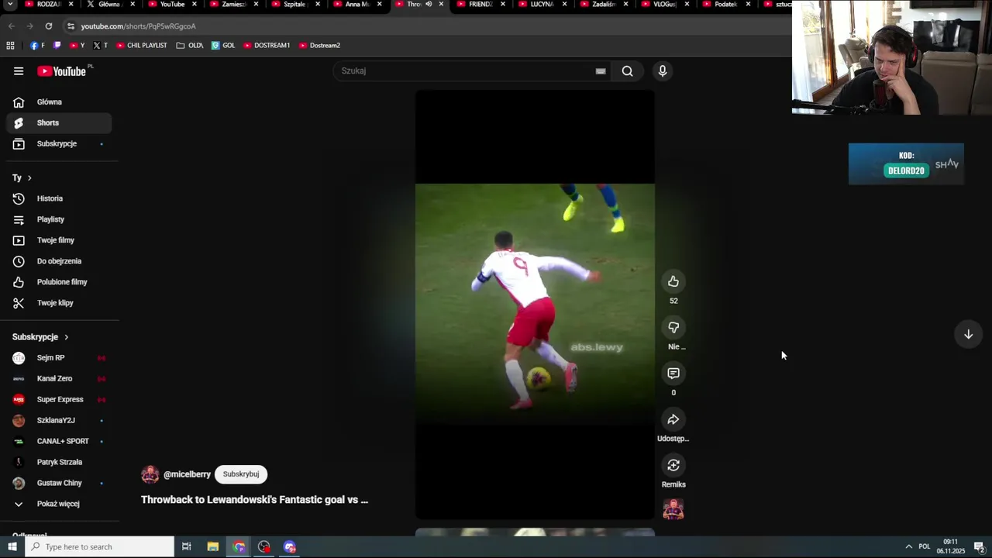
Task: Click the @micelberry channel avatar
Action: point(150,474)
